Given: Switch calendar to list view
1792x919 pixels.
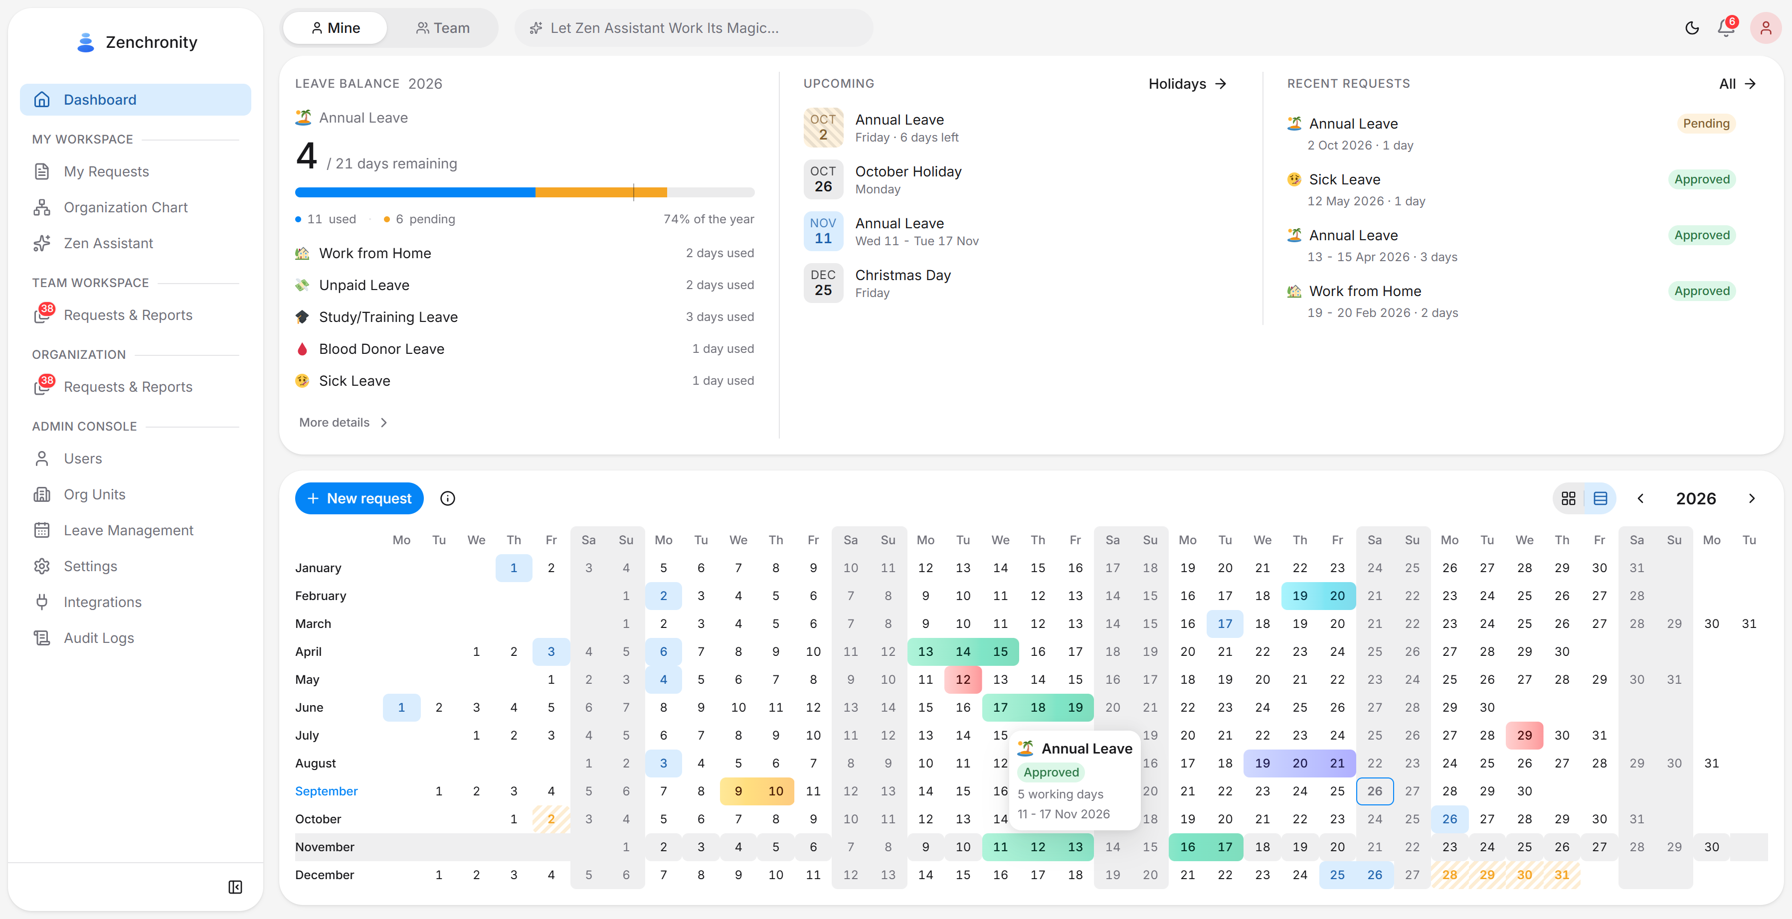Looking at the screenshot, I should click(1600, 498).
